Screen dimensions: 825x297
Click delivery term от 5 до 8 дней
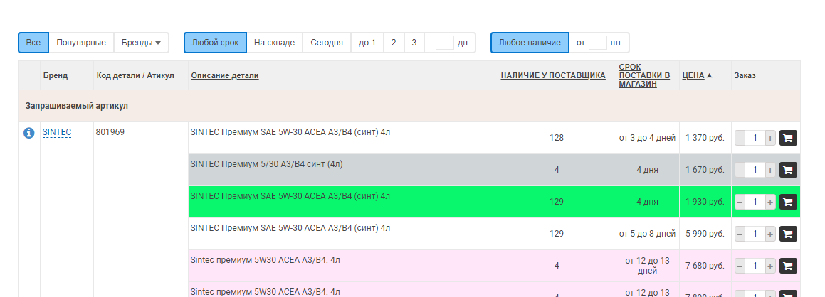[x=647, y=234]
